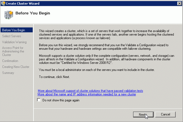Open link about name and IP address information

coord(87,94)
